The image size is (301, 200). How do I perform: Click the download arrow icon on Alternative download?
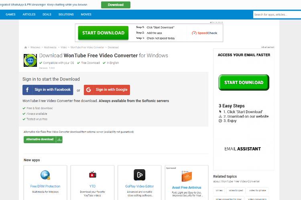click(59, 140)
